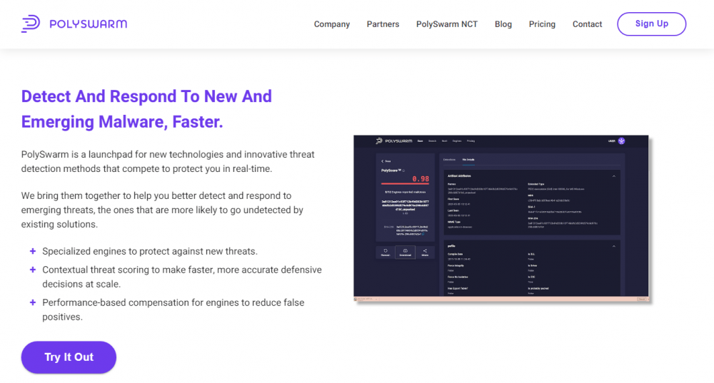The width and height of the screenshot is (714, 383).
Task: Click the plus icon beside 'Specialized engines'
Action: click(x=33, y=251)
